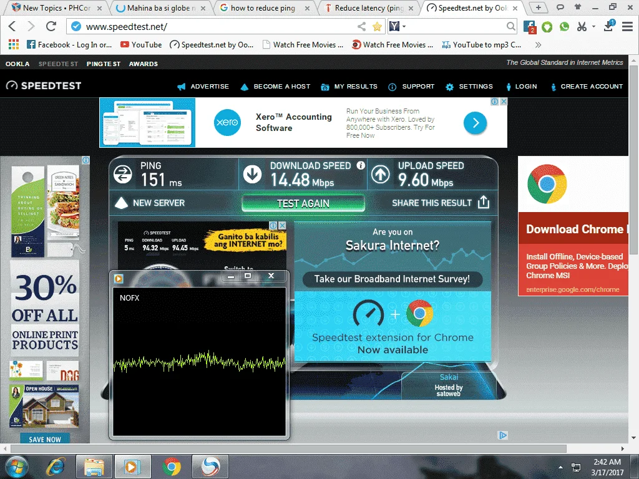Click the Speedtest logo
Viewport: 639px width, 479px height.
point(44,85)
